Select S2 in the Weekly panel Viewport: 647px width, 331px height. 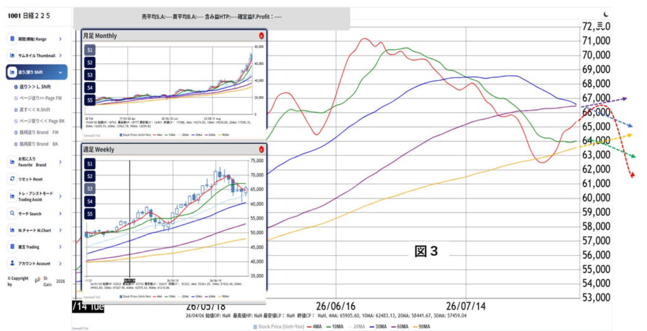click(90, 176)
